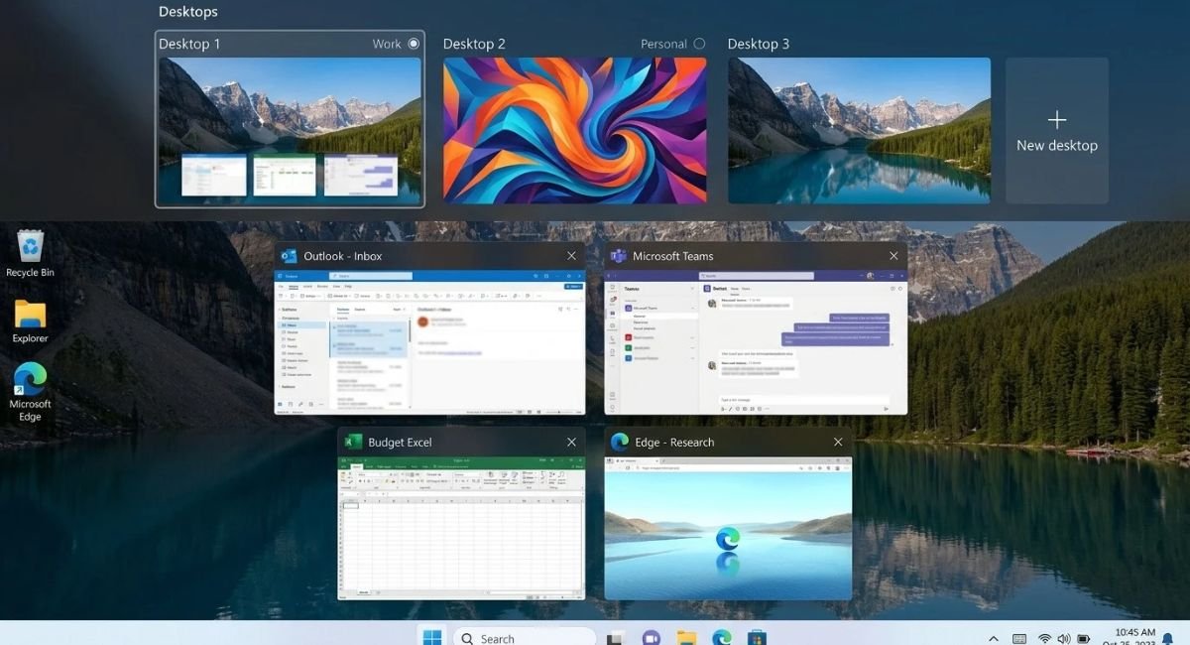The width and height of the screenshot is (1190, 645).
Task: Click the Desktop 1 name label
Action: coord(189,44)
